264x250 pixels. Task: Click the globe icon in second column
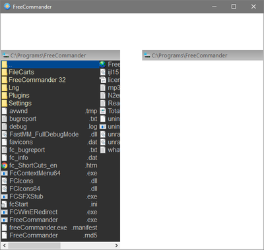[x=102, y=65]
